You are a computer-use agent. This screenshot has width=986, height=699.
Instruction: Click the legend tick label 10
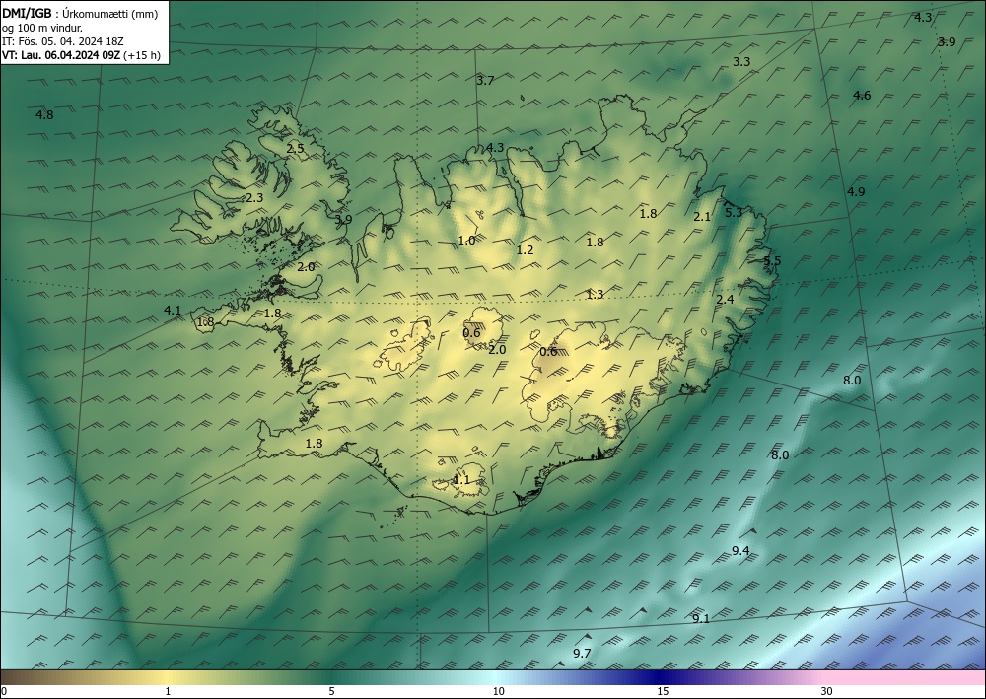499,692
